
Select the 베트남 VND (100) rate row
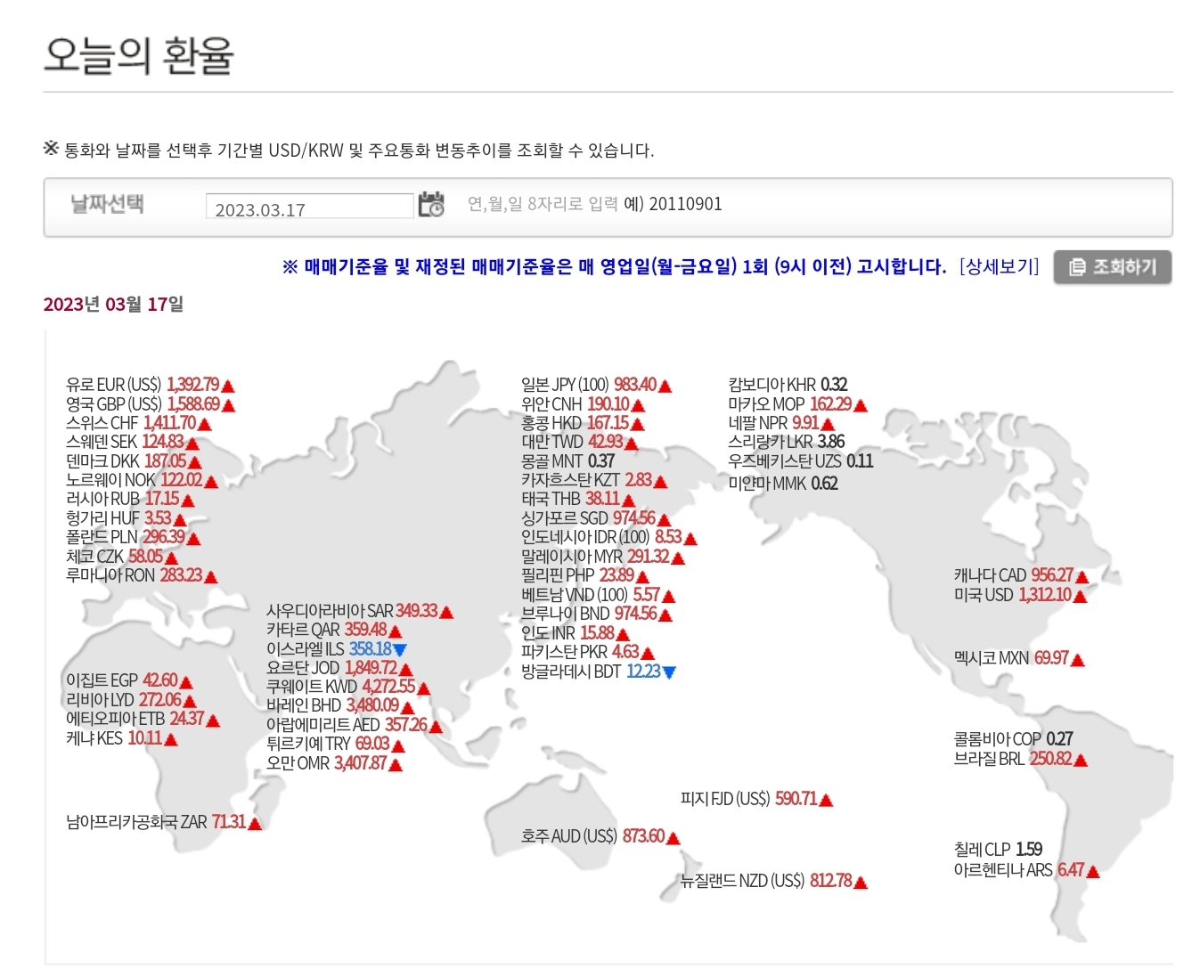pyautogui.click(x=599, y=595)
